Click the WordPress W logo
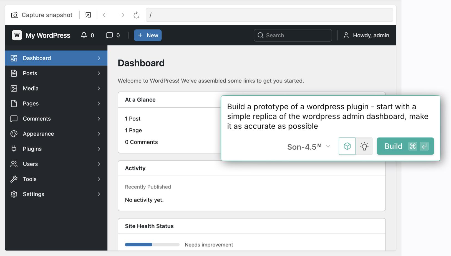The width and height of the screenshot is (451, 256). click(x=17, y=35)
